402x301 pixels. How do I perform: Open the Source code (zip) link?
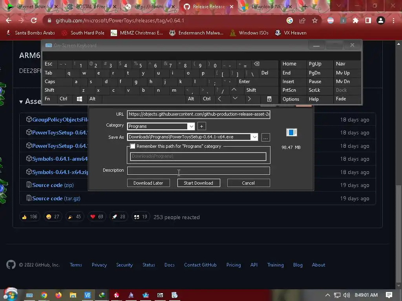[x=53, y=185]
